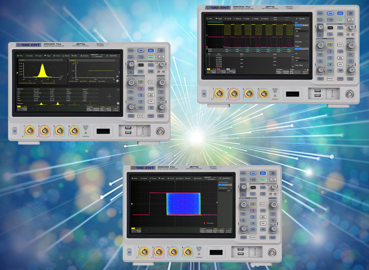Open Math menu on left oscilloscope screen
This screenshot has width=369, height=270.
tap(74, 56)
